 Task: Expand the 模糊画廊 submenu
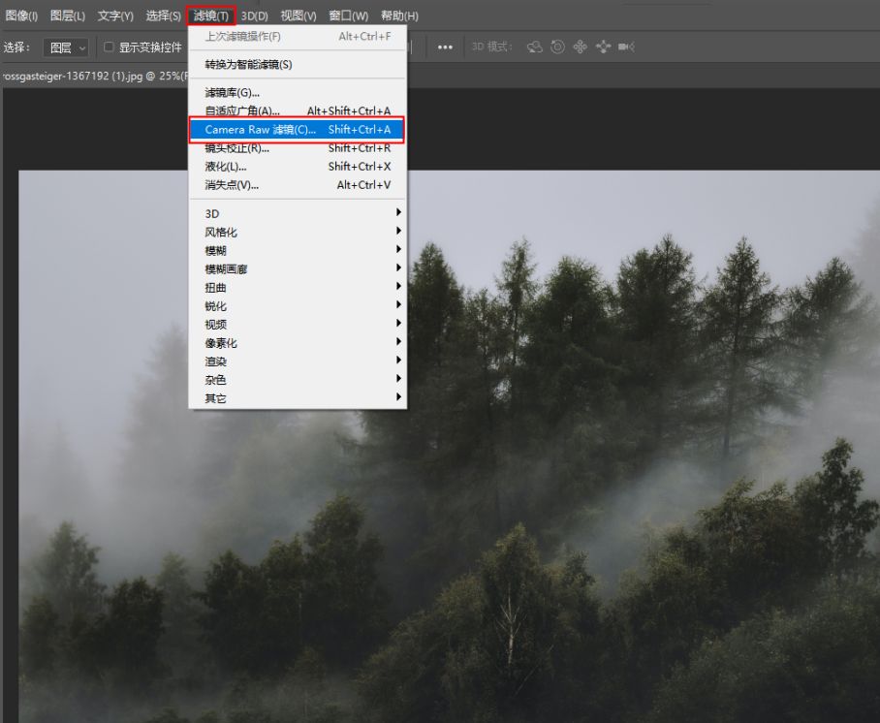297,268
